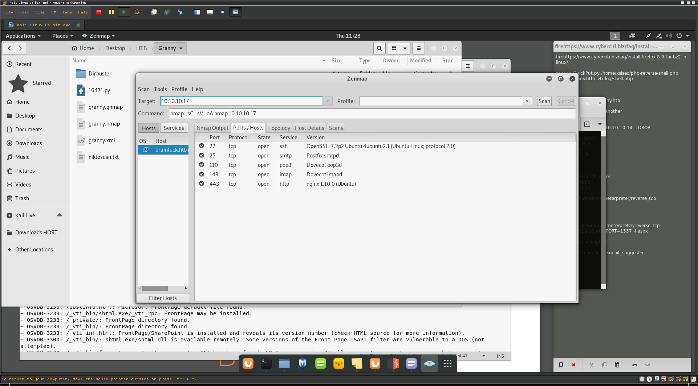Click the VMware revert snapshot icon
Screen dimensions: 698x386
[167, 12]
